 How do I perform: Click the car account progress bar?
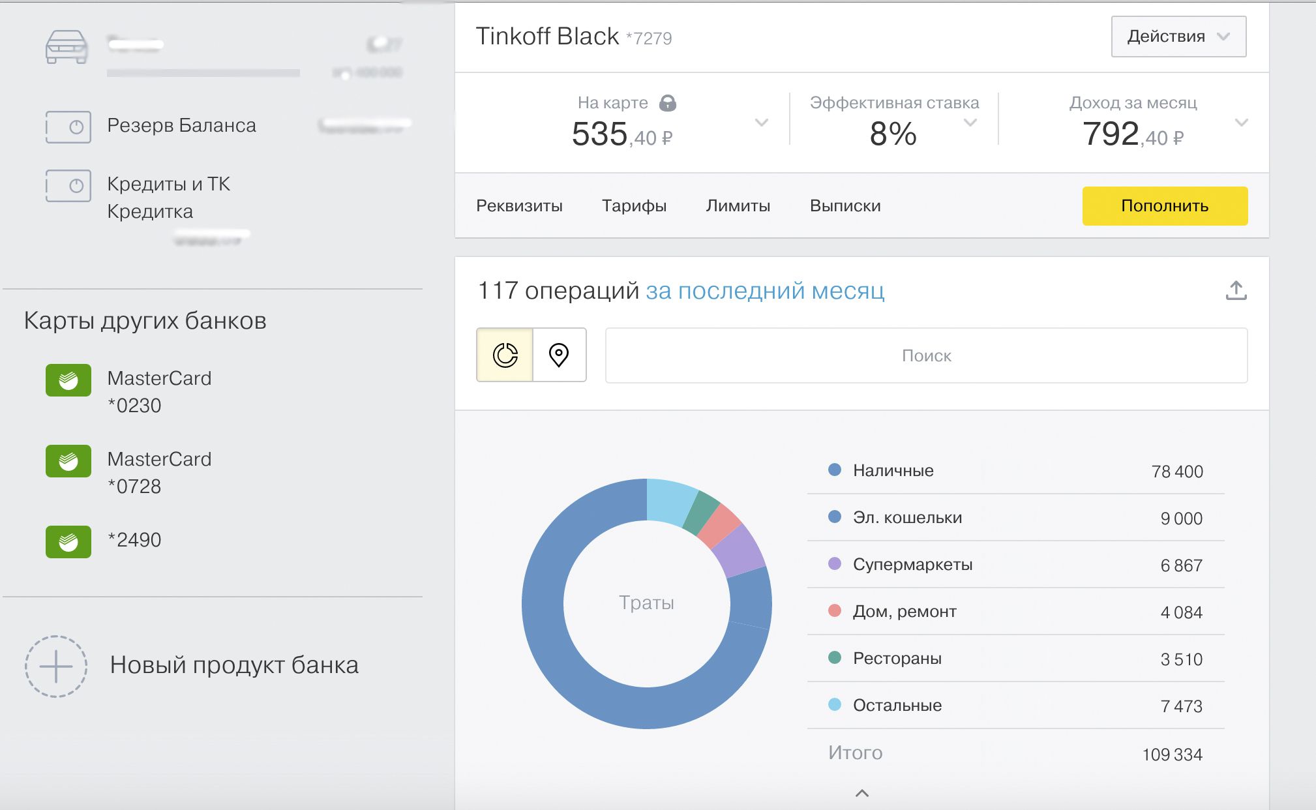click(x=203, y=73)
